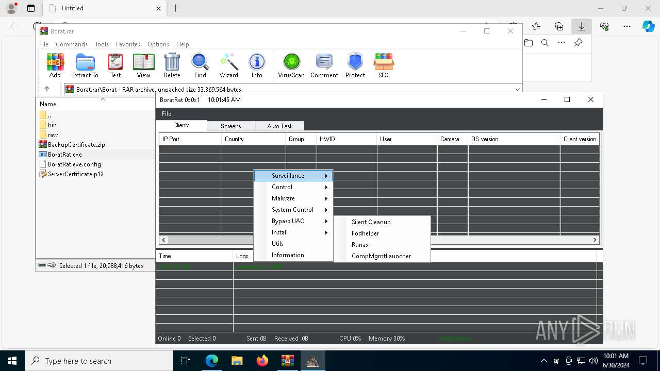
Task: Click the Protect shield icon
Action: pos(355,65)
